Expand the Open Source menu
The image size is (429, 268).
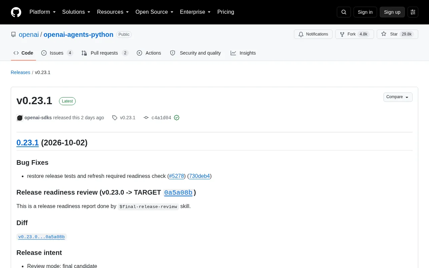155,12
